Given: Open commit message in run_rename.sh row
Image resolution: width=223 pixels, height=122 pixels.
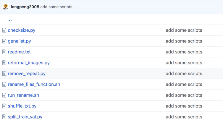Looking at the screenshot, I should [184, 95].
